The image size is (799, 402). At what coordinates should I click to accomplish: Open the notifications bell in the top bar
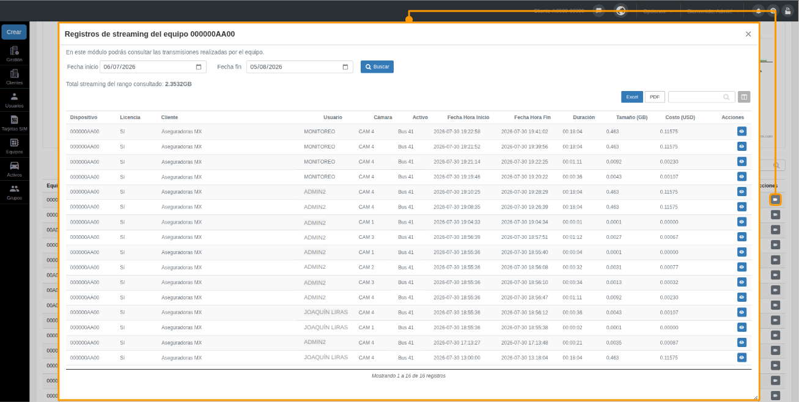pyautogui.click(x=758, y=10)
